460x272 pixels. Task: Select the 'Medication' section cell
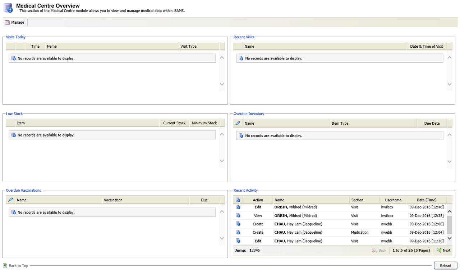[360, 232]
